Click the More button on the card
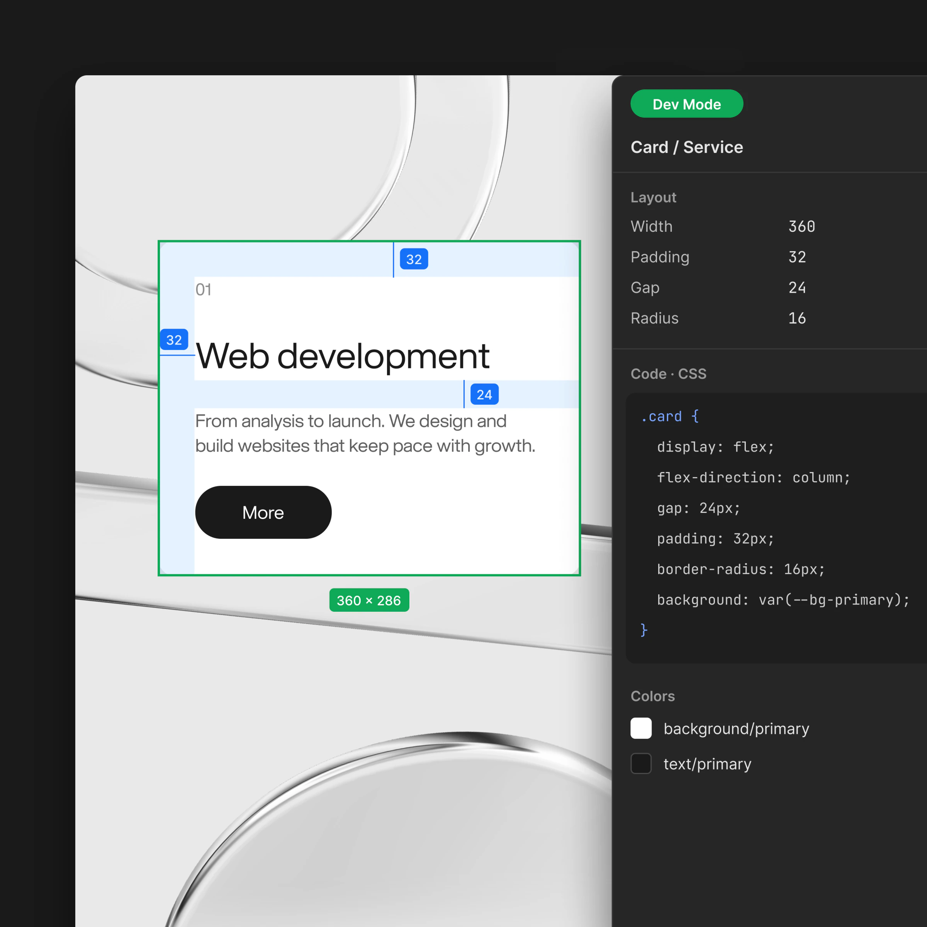The width and height of the screenshot is (927, 927). (x=263, y=513)
